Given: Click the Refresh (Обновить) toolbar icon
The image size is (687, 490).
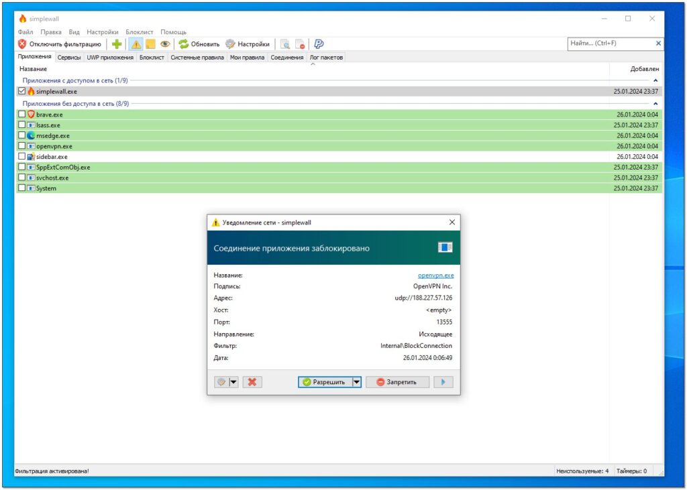Looking at the screenshot, I should point(182,44).
